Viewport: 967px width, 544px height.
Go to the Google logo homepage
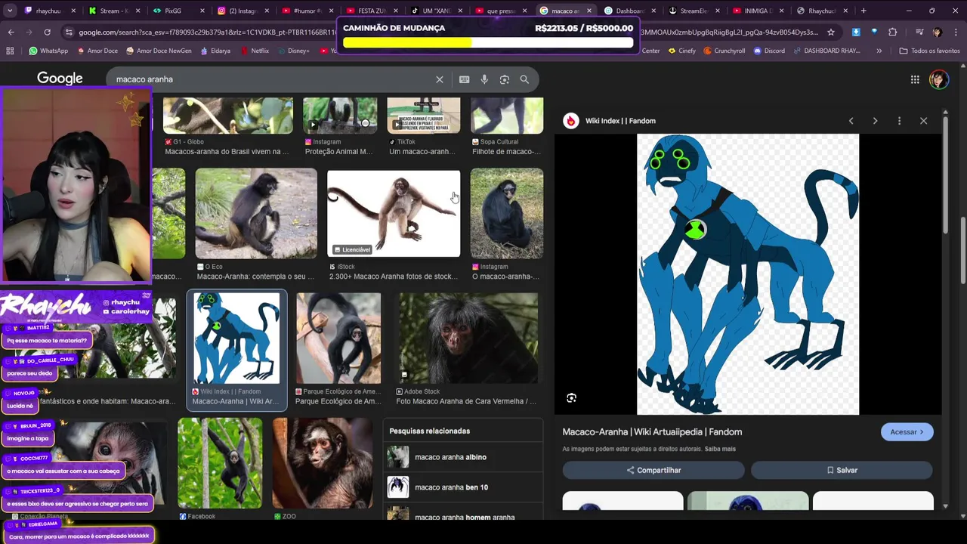tap(60, 79)
